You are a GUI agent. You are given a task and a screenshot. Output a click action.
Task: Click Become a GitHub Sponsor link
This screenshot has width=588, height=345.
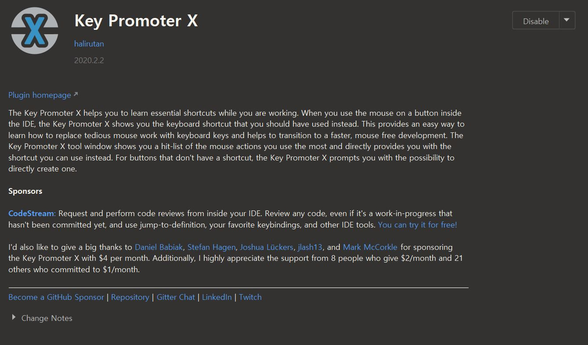[x=56, y=297]
